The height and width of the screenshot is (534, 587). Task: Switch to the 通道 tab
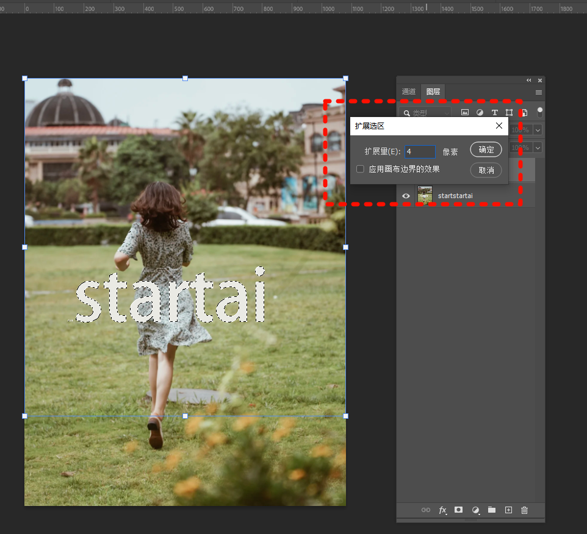(x=408, y=91)
